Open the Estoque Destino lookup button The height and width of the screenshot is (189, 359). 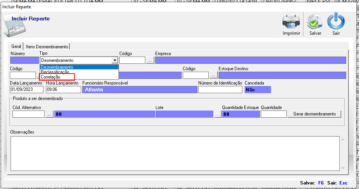[213, 75]
